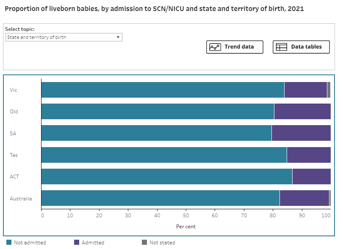Click the Vic grey Not stated segment
Viewport: 343px width, 249px height.
click(x=329, y=90)
